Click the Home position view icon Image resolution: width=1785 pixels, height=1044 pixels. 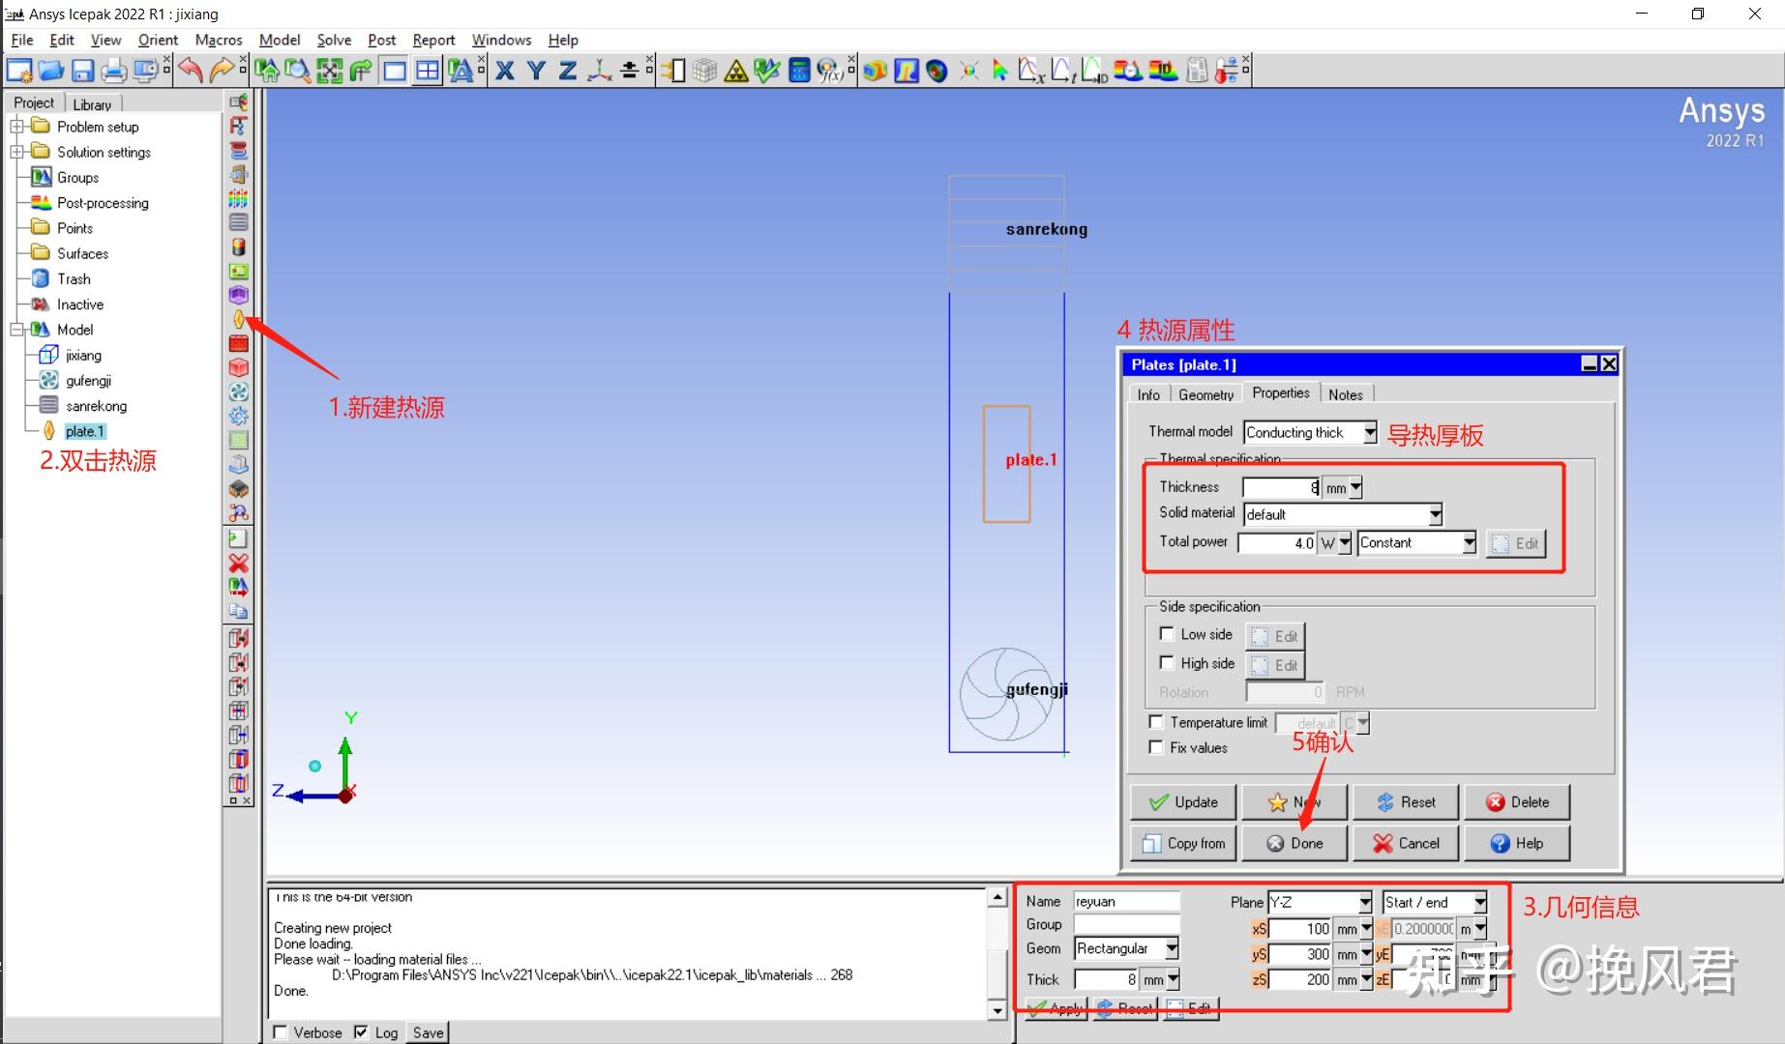267,71
